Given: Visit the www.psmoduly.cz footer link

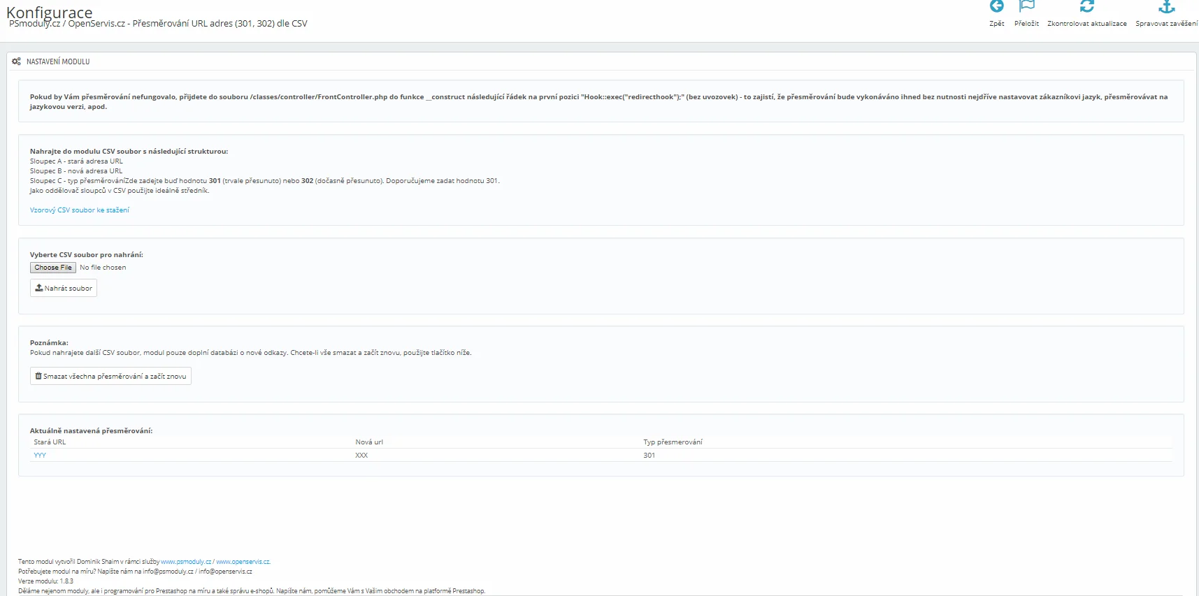Looking at the screenshot, I should [186, 562].
